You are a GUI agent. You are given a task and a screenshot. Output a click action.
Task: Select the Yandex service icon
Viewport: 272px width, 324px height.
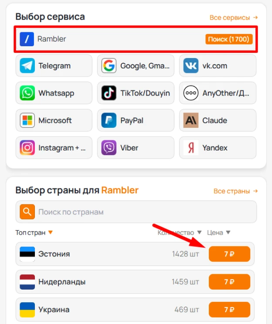pos(191,148)
